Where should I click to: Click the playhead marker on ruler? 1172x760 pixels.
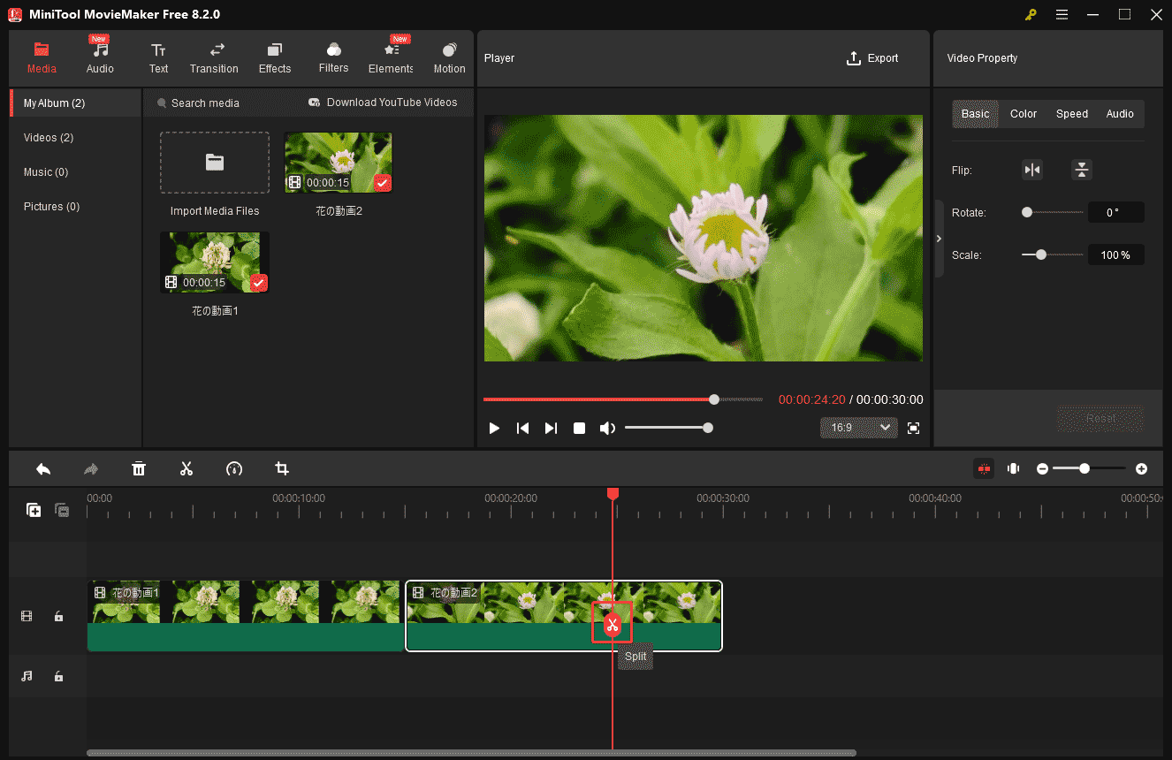coord(613,493)
